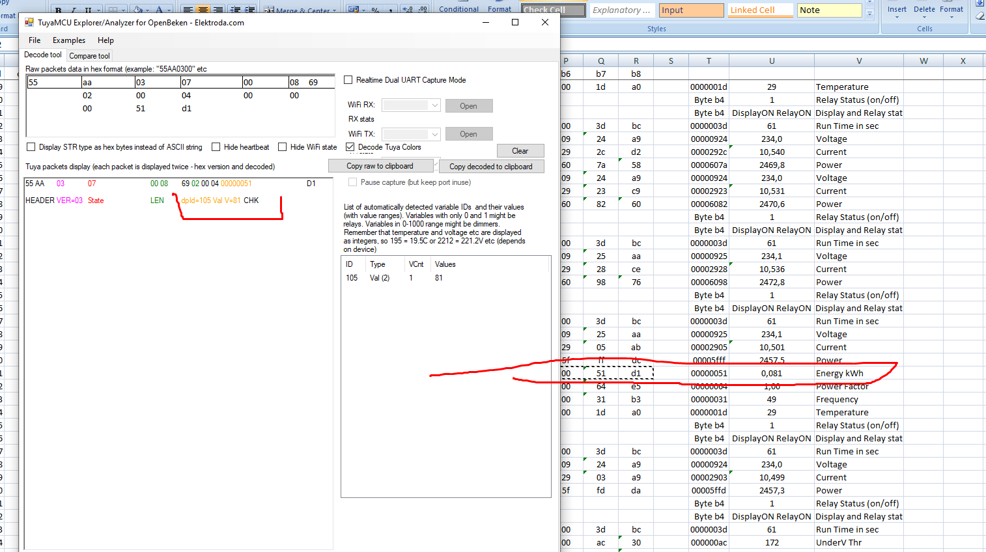
Task: Select Excel column U header
Action: 772,61
